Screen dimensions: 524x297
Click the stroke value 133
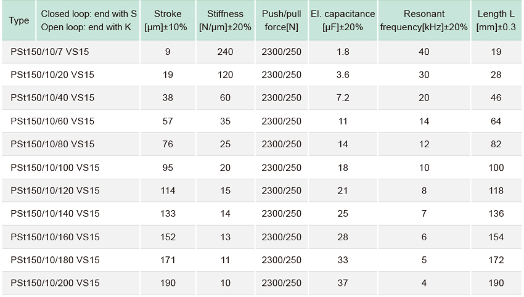coord(168,213)
